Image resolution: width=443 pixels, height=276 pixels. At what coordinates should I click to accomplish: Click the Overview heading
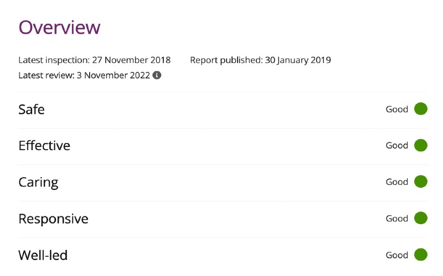click(59, 27)
